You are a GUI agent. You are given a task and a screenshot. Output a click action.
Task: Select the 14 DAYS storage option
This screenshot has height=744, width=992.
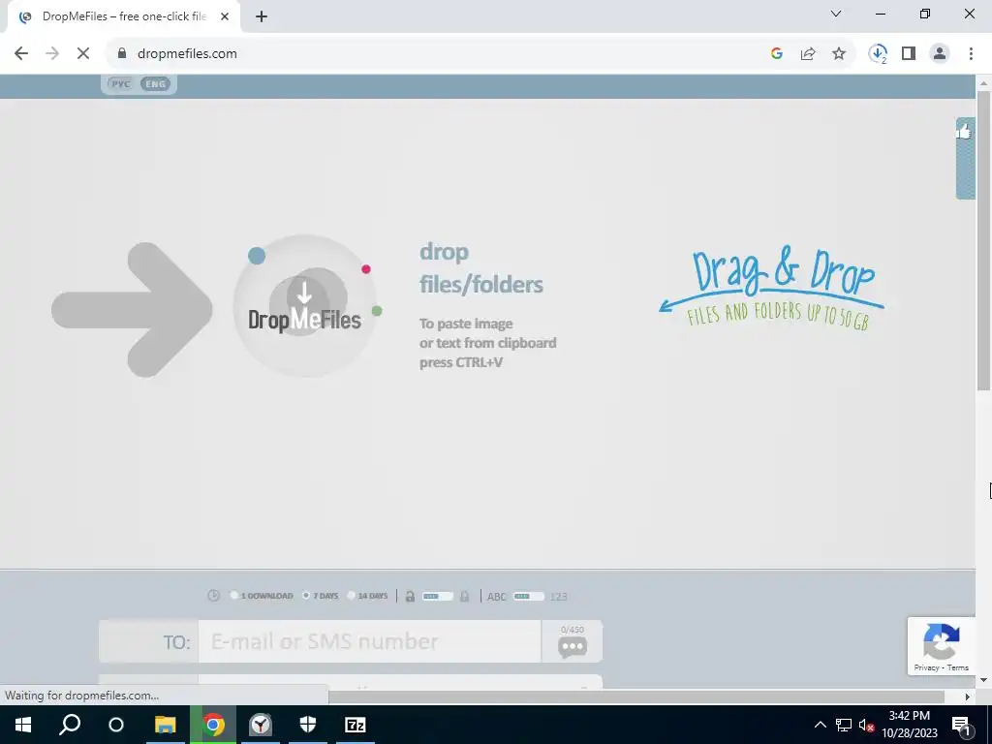click(367, 596)
